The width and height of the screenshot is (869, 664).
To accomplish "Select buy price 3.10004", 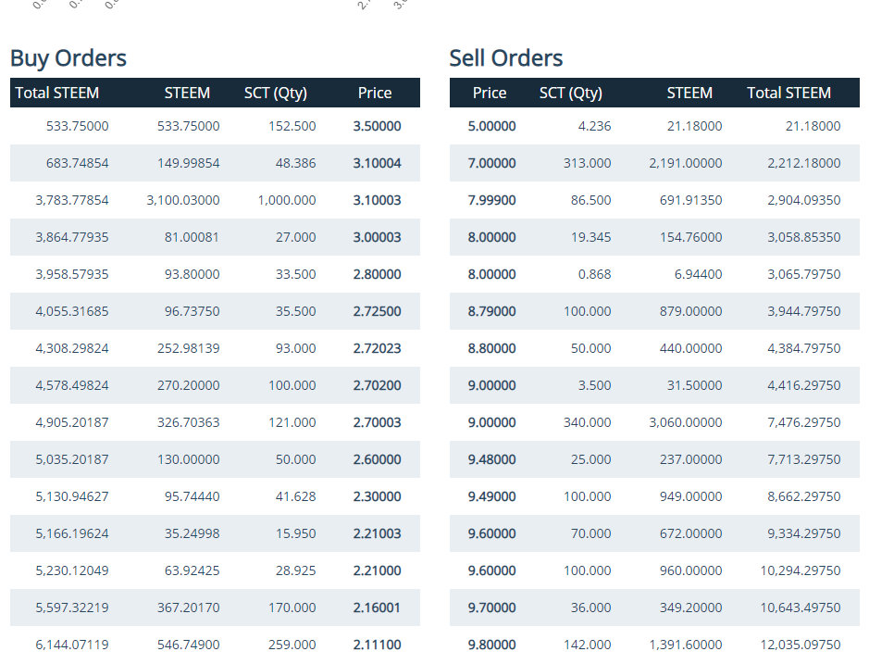I will (377, 163).
